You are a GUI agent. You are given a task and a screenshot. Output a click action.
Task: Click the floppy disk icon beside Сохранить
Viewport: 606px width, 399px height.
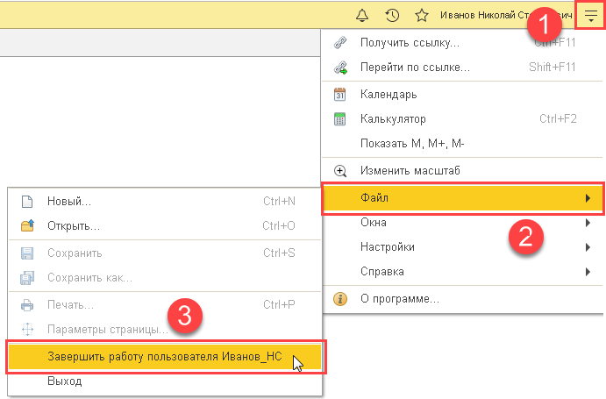[x=27, y=253]
